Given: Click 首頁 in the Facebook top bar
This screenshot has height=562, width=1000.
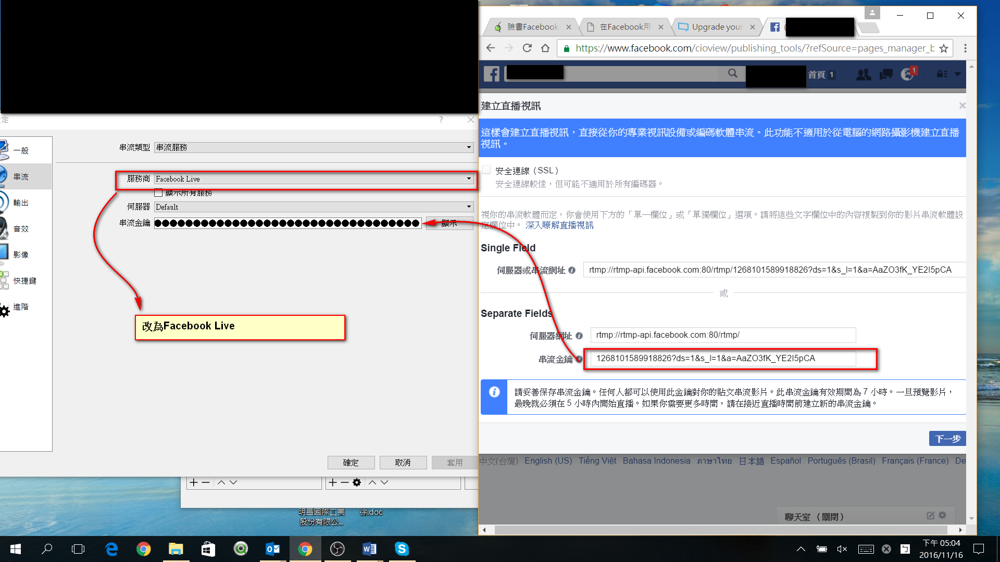Looking at the screenshot, I should pos(816,75).
